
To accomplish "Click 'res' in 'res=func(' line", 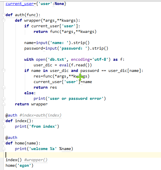I will tap(37, 76).
